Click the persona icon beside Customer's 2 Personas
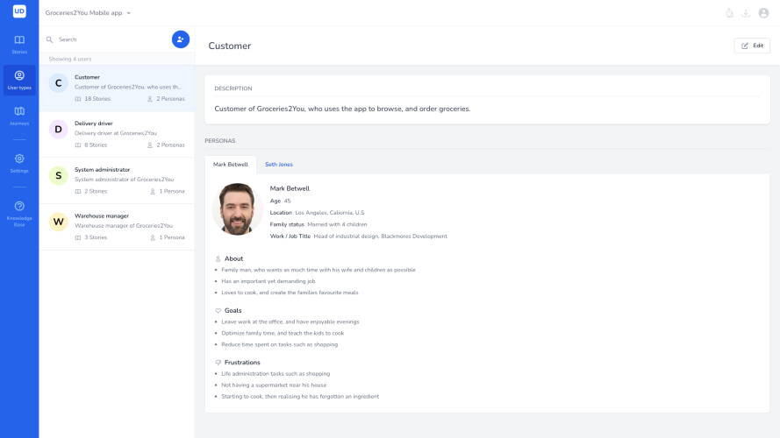 click(x=150, y=99)
